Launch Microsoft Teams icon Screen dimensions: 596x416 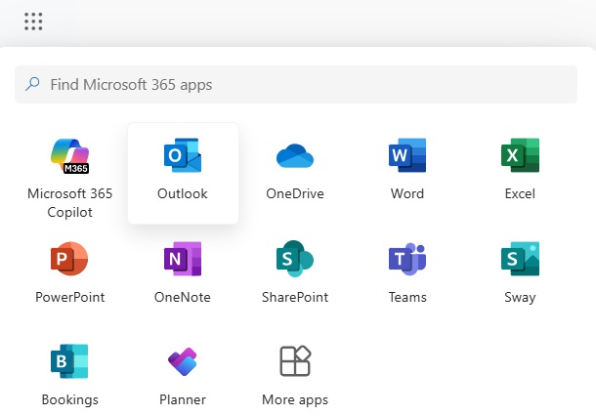(406, 259)
